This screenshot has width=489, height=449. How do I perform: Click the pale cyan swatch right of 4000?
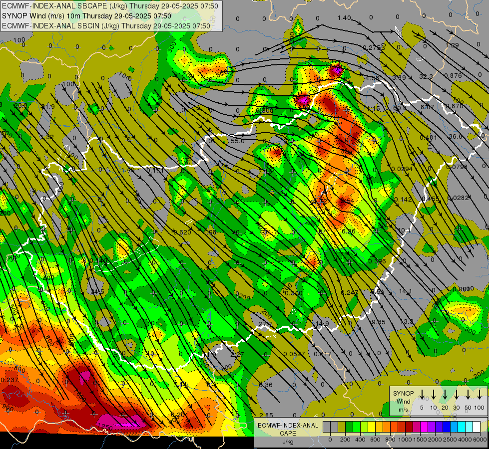point(469,427)
